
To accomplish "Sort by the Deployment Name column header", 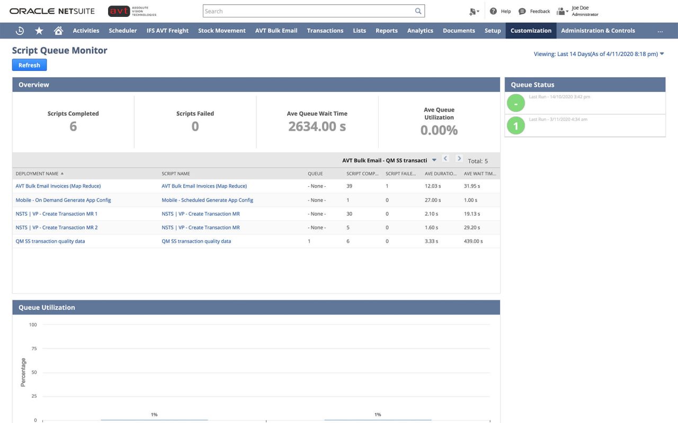I will click(x=39, y=173).
